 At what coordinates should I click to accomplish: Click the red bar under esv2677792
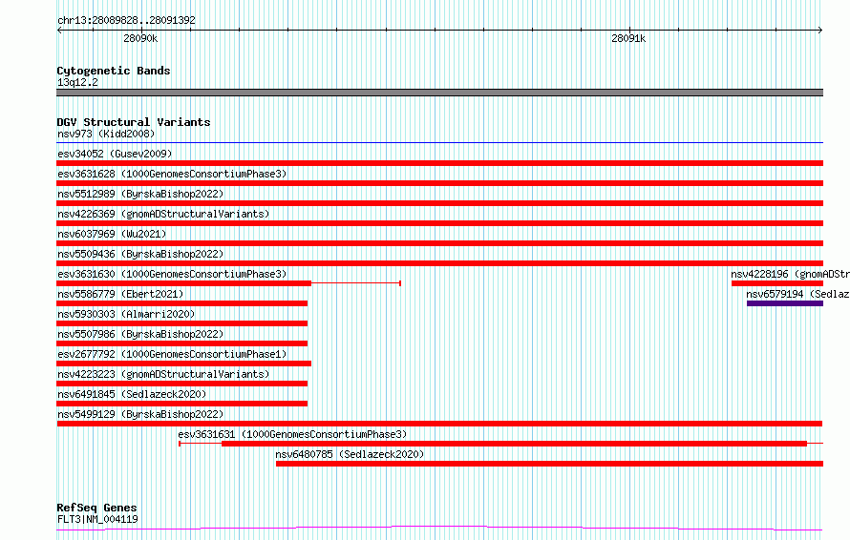coord(183,363)
